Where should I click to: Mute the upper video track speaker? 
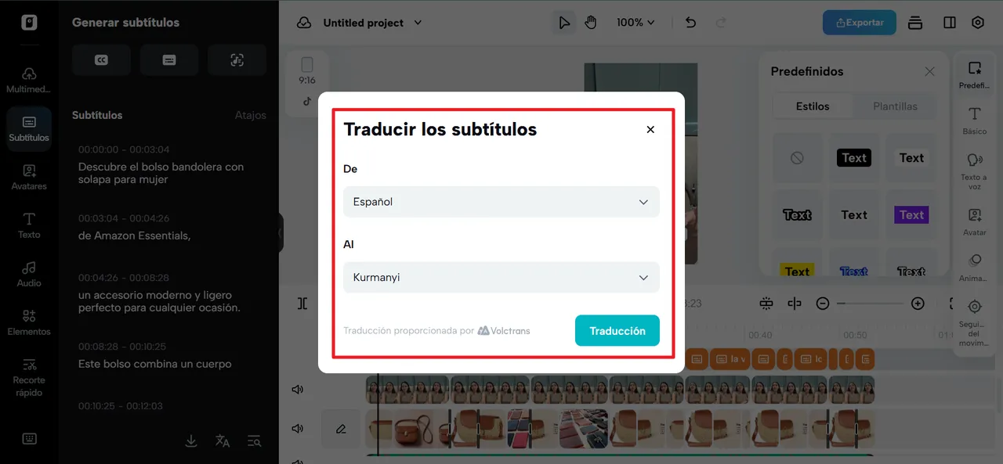click(x=297, y=390)
